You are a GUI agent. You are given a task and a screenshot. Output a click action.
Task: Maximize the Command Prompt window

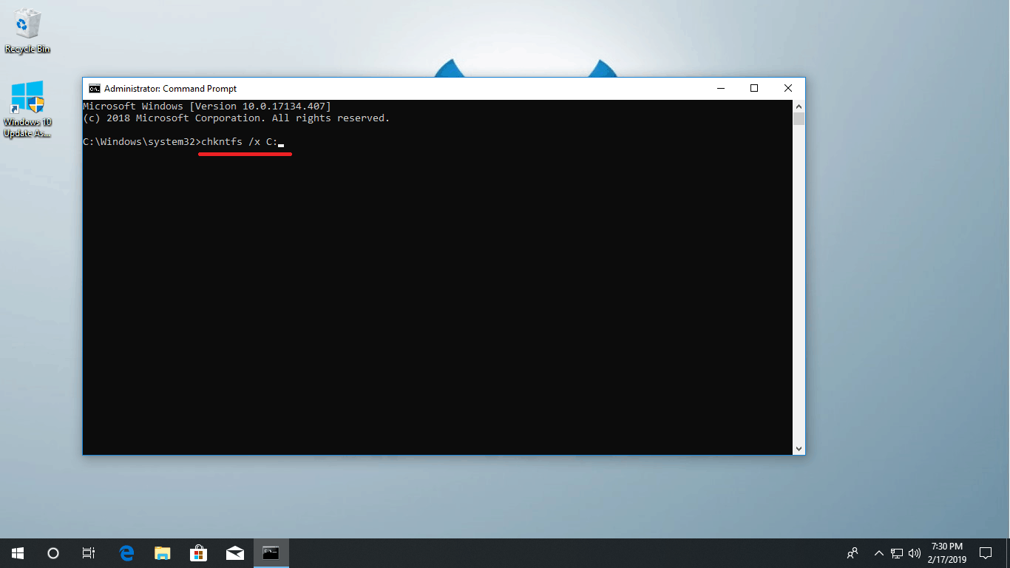tap(754, 89)
